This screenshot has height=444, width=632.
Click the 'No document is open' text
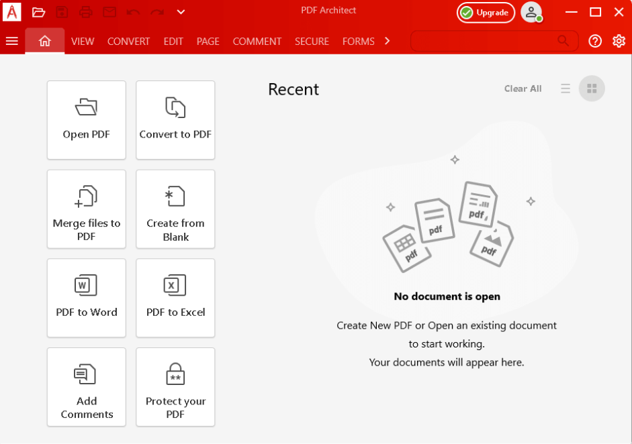tap(447, 296)
